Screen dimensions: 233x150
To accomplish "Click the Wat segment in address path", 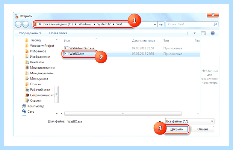I will coord(119,24).
